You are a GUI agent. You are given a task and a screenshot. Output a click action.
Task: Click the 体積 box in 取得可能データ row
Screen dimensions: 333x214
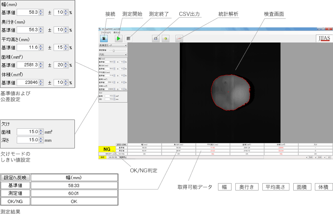(323, 187)
